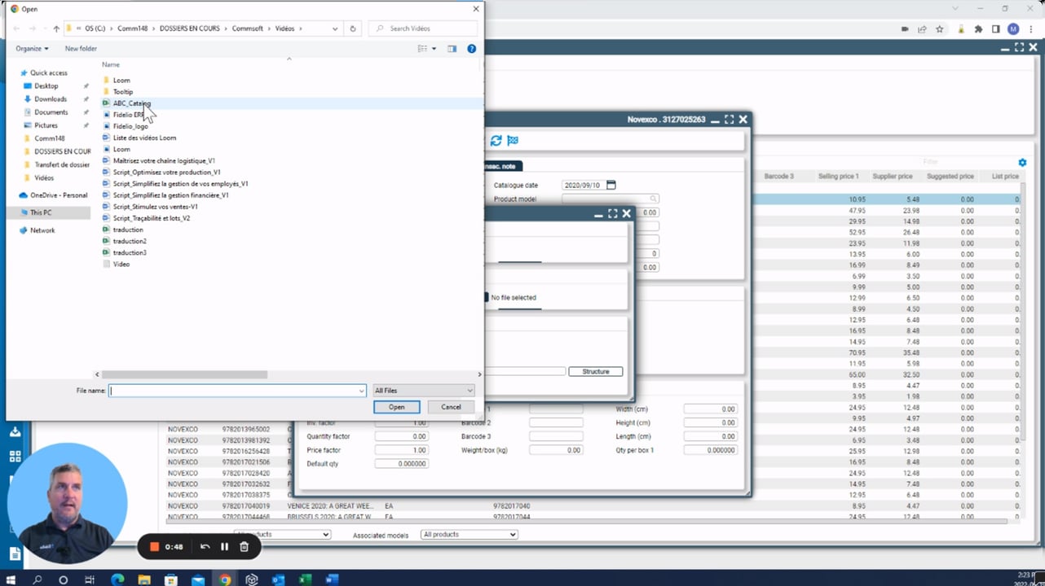Select Desktop in Quick access

click(x=46, y=85)
